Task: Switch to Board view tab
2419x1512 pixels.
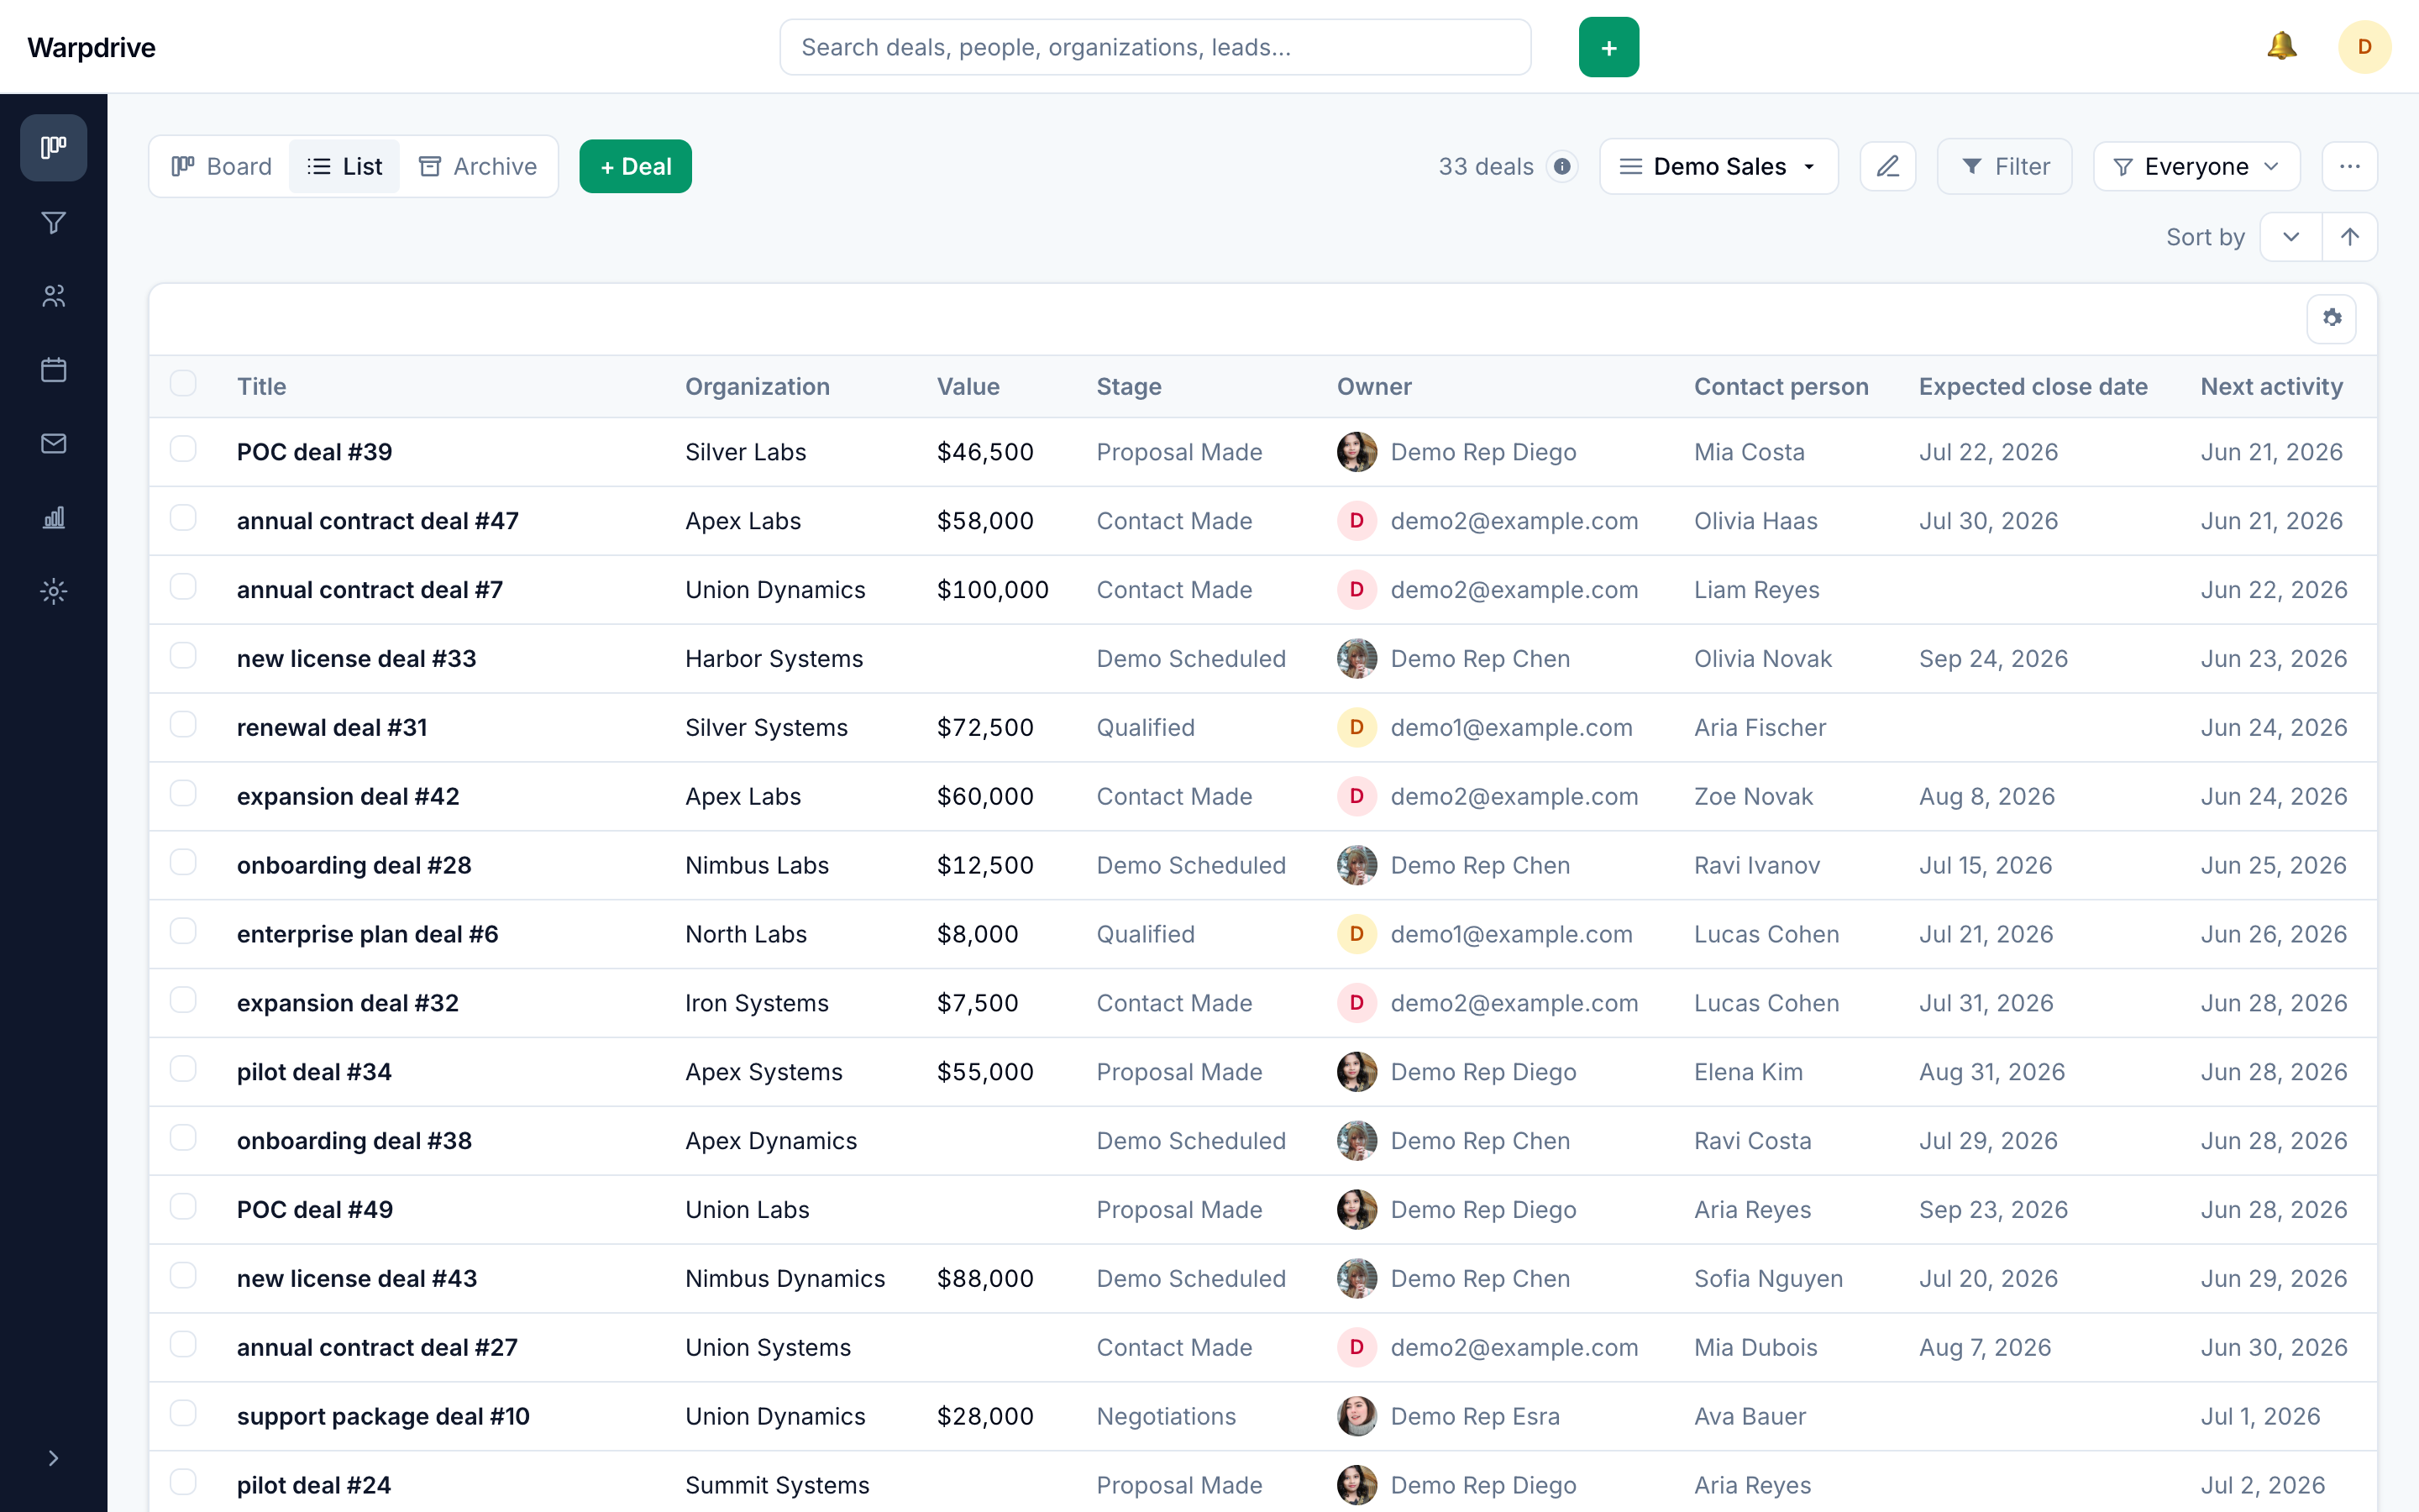Action: (x=222, y=166)
